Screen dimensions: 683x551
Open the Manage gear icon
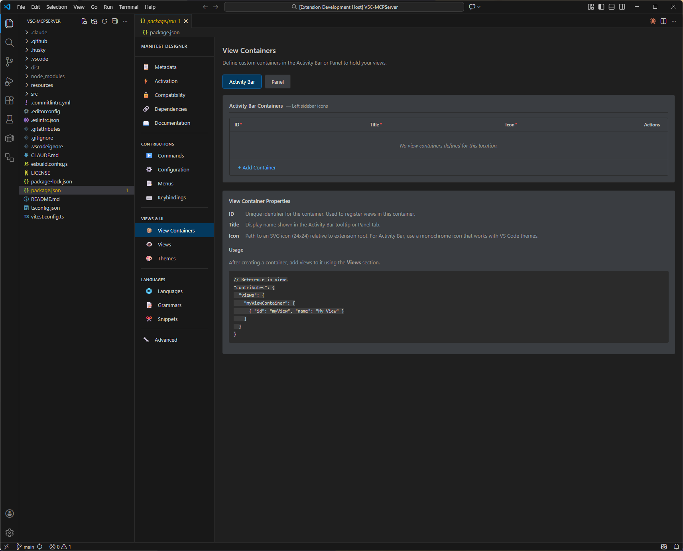pos(10,533)
